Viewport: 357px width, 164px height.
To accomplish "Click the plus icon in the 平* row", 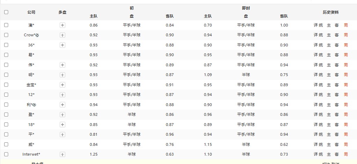I will coord(63,134).
